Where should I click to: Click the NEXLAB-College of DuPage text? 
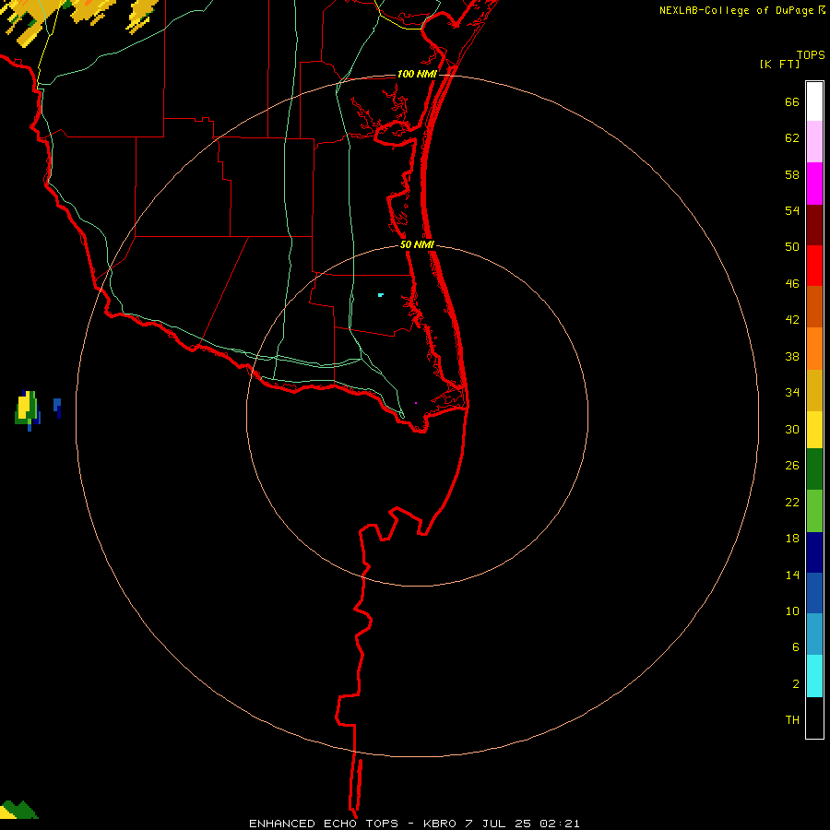pyautogui.click(x=736, y=10)
